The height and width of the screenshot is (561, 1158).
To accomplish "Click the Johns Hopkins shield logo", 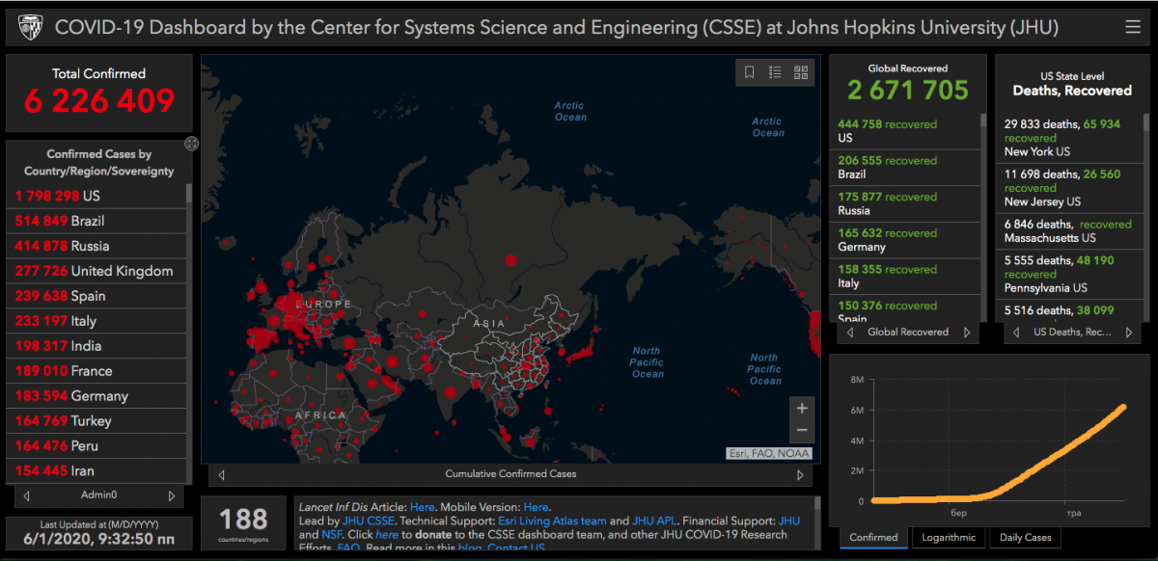I will pyautogui.click(x=30, y=27).
